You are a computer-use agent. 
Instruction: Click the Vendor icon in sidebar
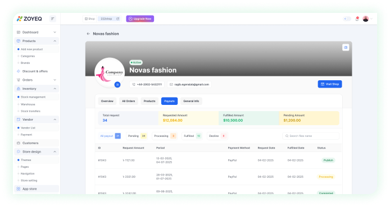click(19, 119)
